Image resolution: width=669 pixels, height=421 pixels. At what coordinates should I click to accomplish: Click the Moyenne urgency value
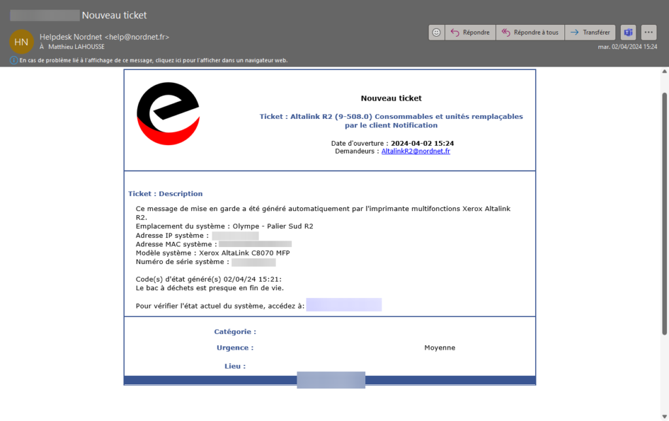[440, 348]
